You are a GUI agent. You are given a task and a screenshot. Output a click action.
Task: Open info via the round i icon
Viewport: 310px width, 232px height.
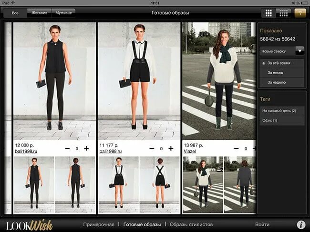[301, 224]
